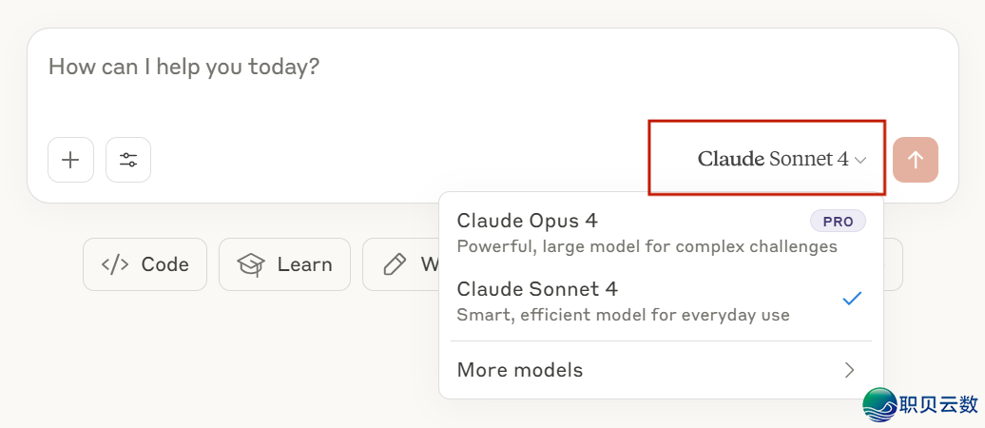Click the Code suggestion button label
The width and height of the screenshot is (985, 428).
[x=164, y=264]
